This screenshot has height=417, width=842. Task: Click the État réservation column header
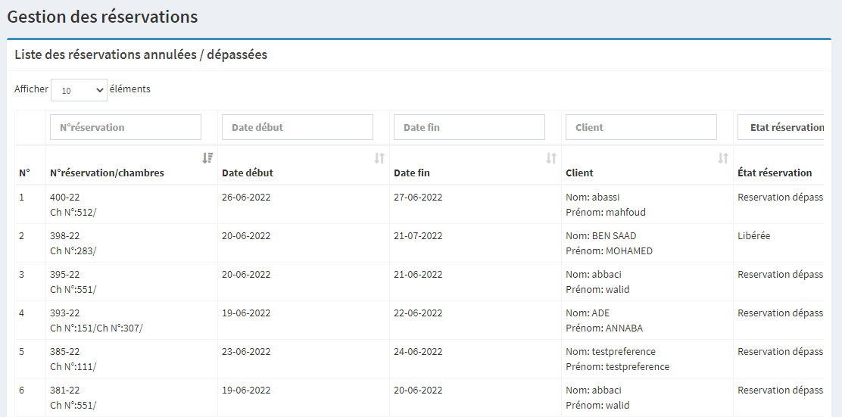tap(774, 173)
